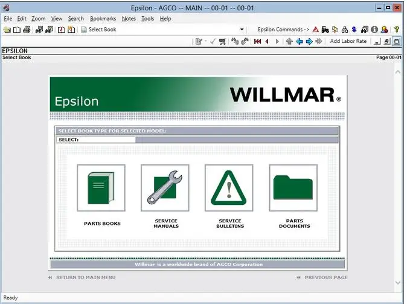
Task: Click the scroll down arrow on right scrollbar
Action: click(398, 282)
